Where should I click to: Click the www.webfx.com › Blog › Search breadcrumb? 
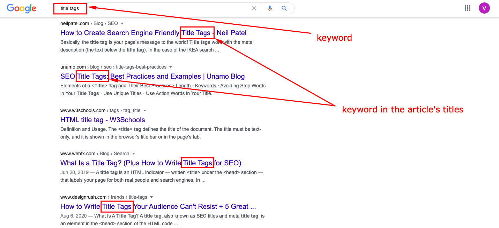(x=95, y=154)
